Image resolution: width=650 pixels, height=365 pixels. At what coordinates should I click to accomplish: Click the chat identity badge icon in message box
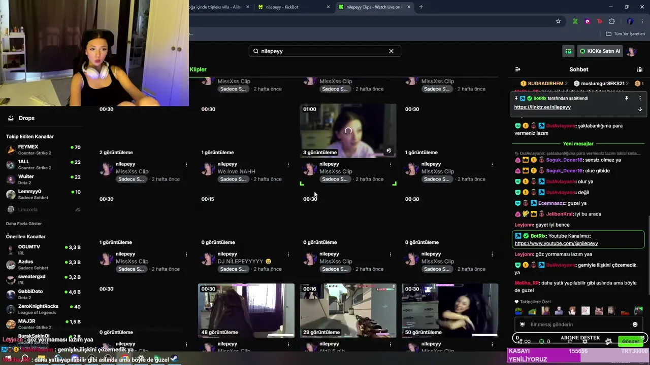coord(522,324)
